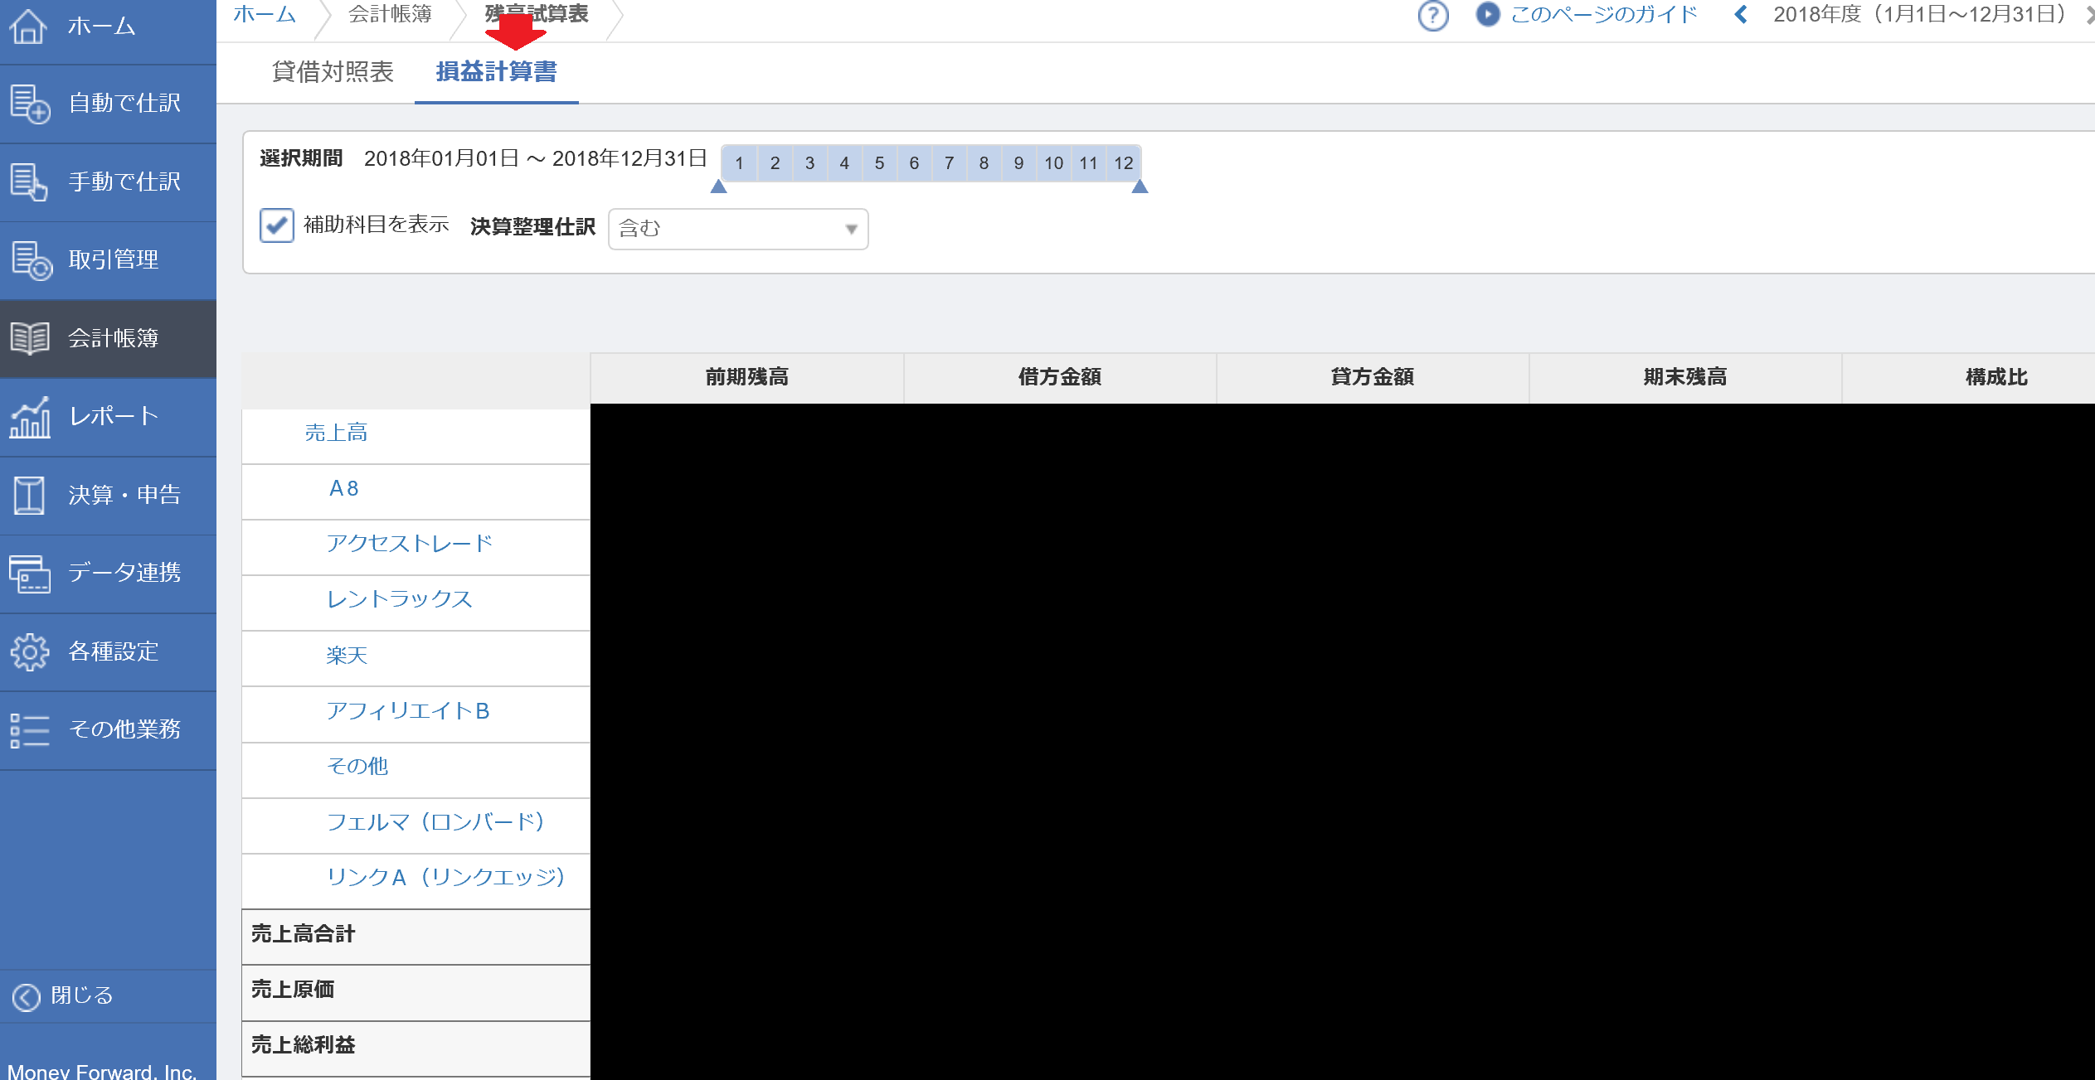
Task: Click the 閉じる circle arrow icon
Action: tap(27, 997)
